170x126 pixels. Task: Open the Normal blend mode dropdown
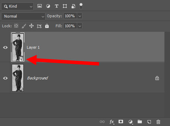click(23, 16)
